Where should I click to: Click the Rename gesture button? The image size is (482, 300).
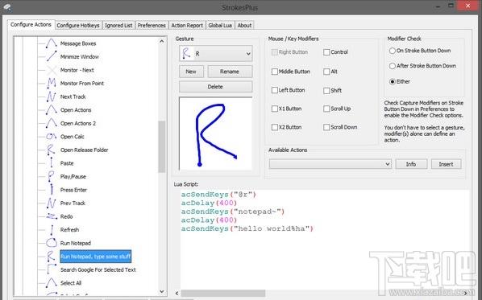230,72
